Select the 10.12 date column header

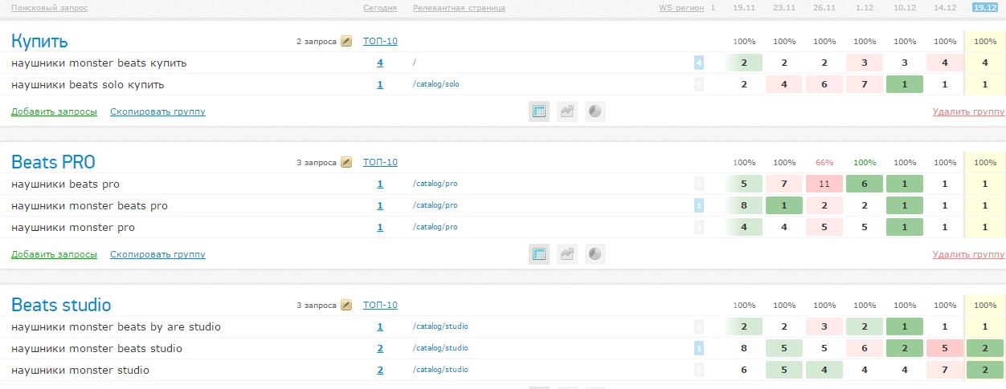point(905,8)
